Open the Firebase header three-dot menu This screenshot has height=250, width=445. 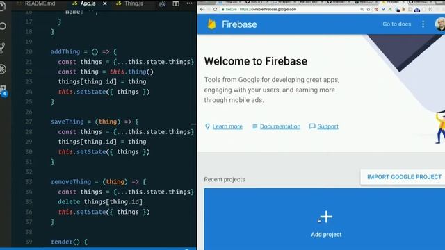[423, 24]
